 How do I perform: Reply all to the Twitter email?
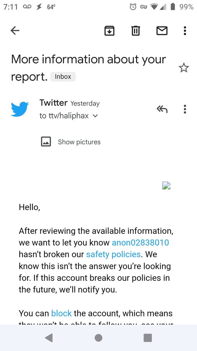pyautogui.click(x=162, y=109)
